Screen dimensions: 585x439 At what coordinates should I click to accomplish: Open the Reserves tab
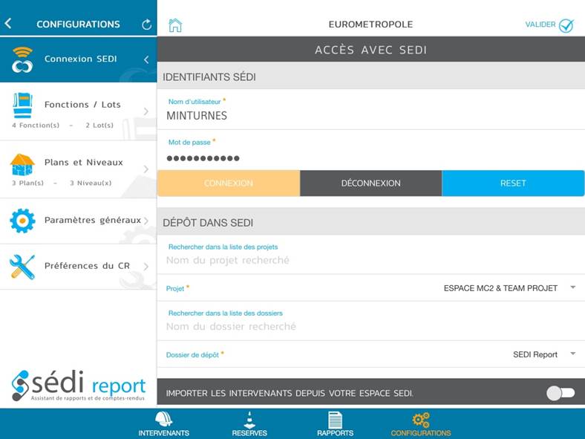click(249, 424)
